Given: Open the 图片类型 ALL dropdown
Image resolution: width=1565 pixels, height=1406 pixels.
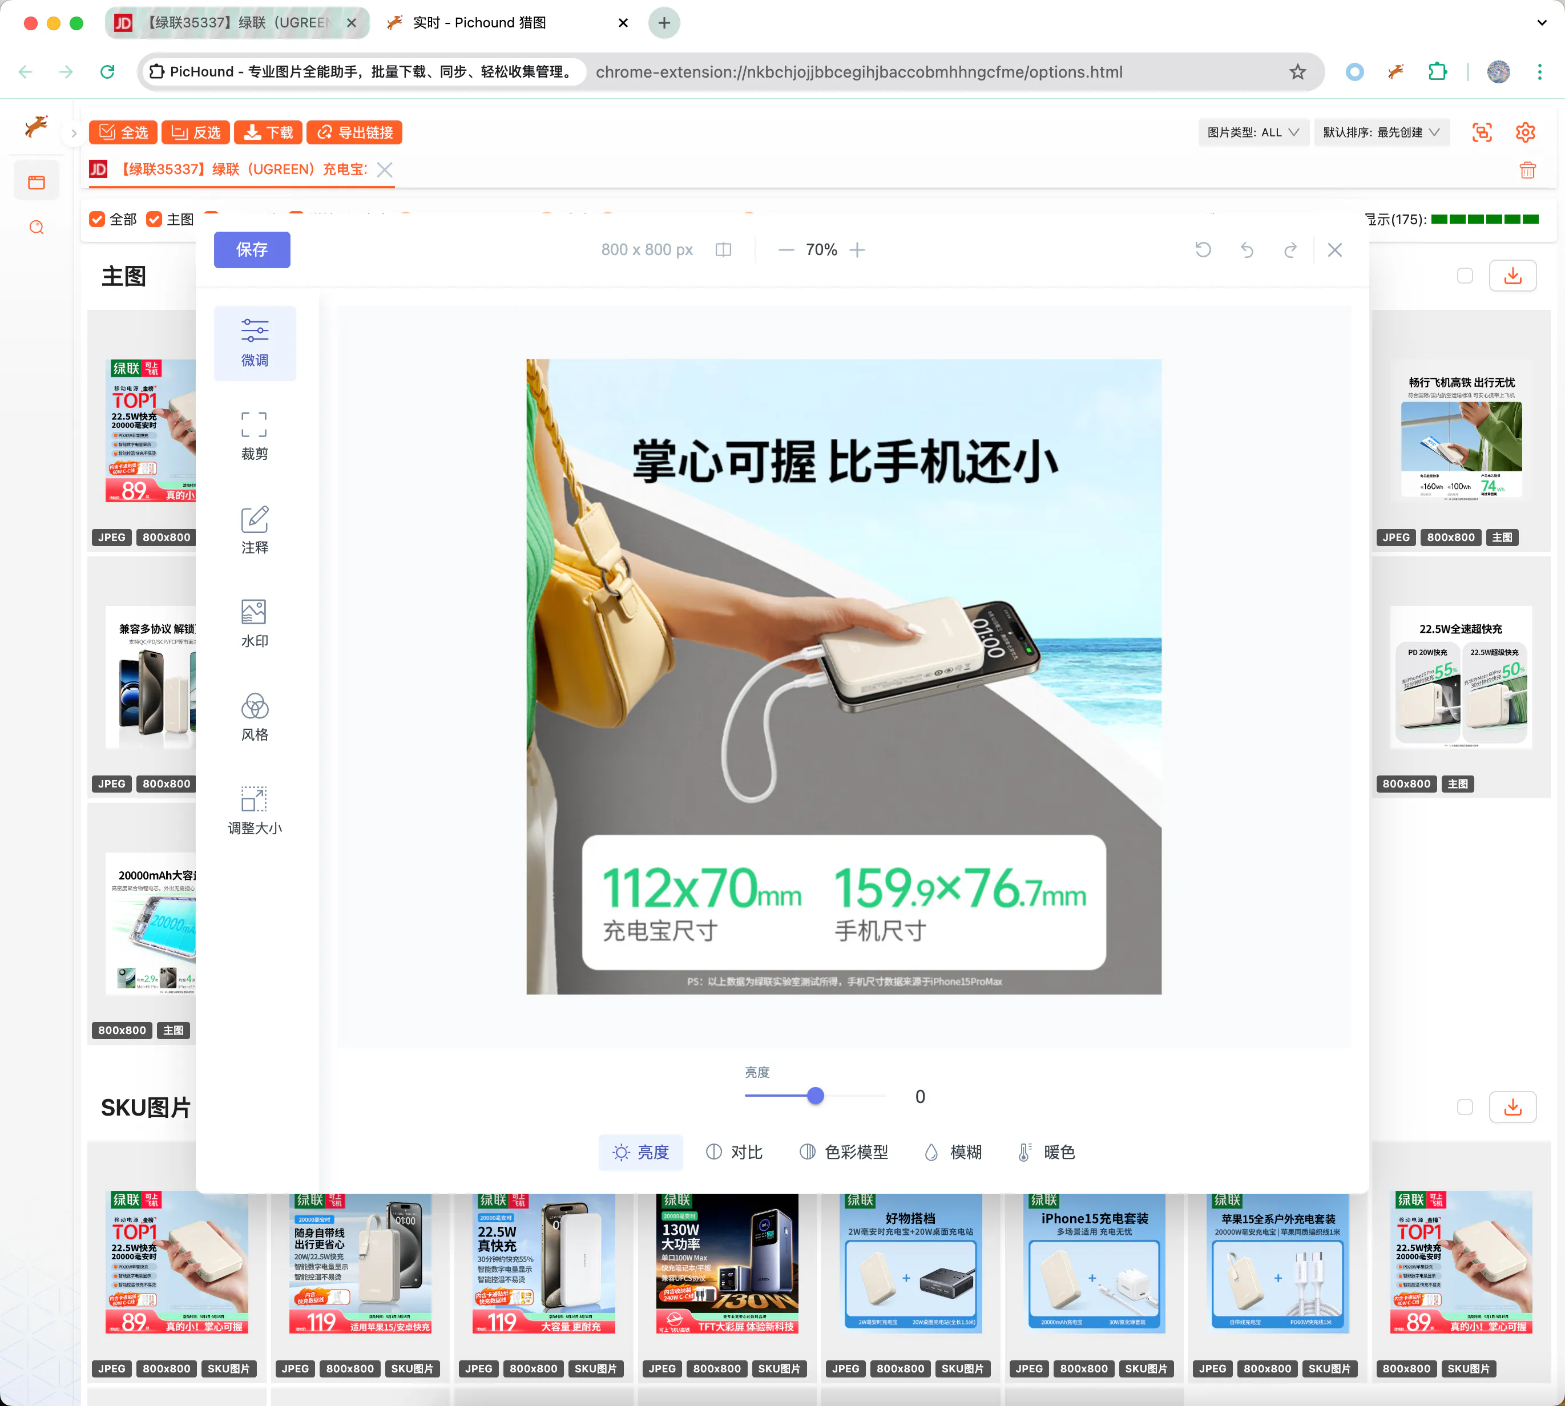Looking at the screenshot, I should point(1252,132).
